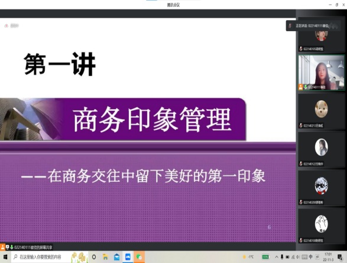Select the active speaker's video thumbnail

coord(322,73)
